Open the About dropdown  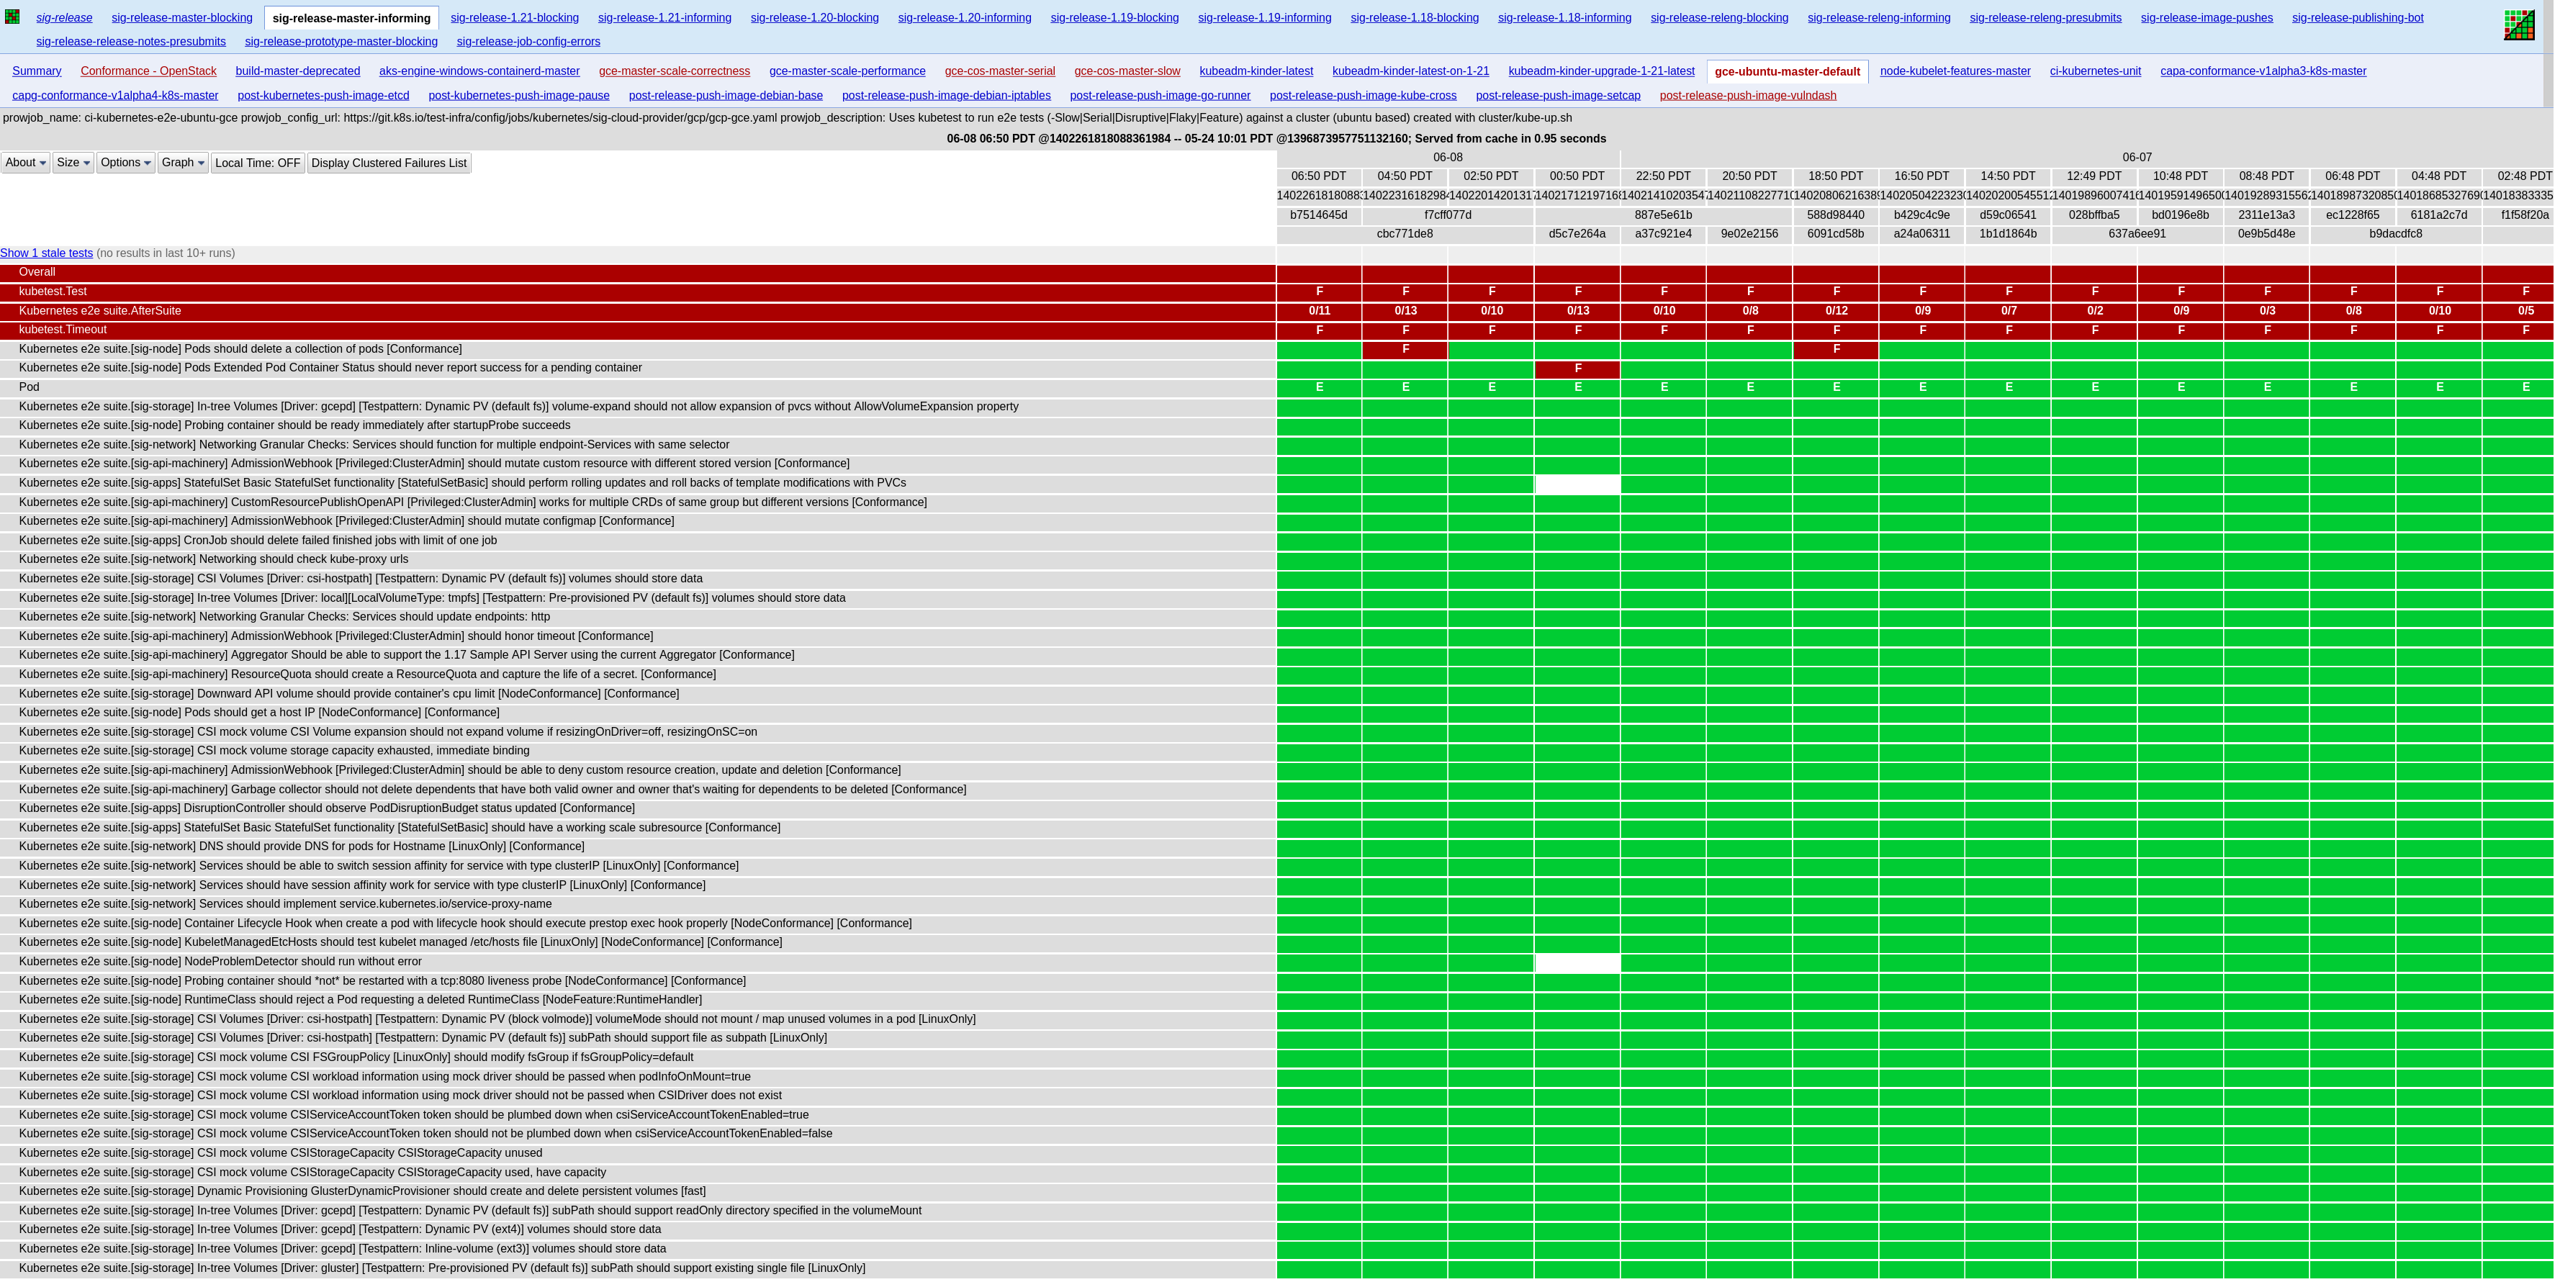pos(26,163)
